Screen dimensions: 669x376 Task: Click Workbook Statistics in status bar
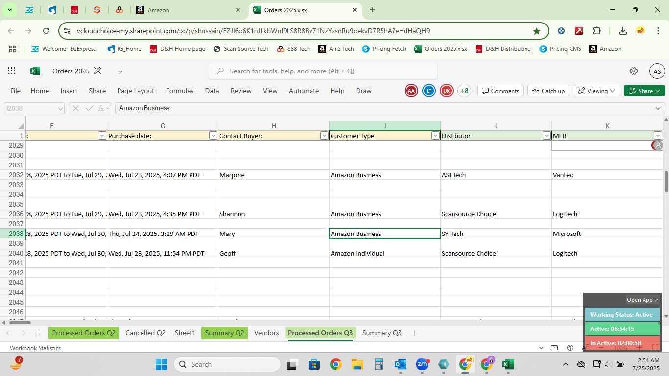click(x=35, y=348)
